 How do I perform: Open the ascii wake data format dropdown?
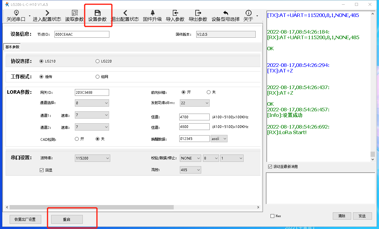[219, 139]
